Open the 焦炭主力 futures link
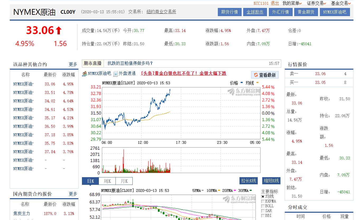 (22, 213)
